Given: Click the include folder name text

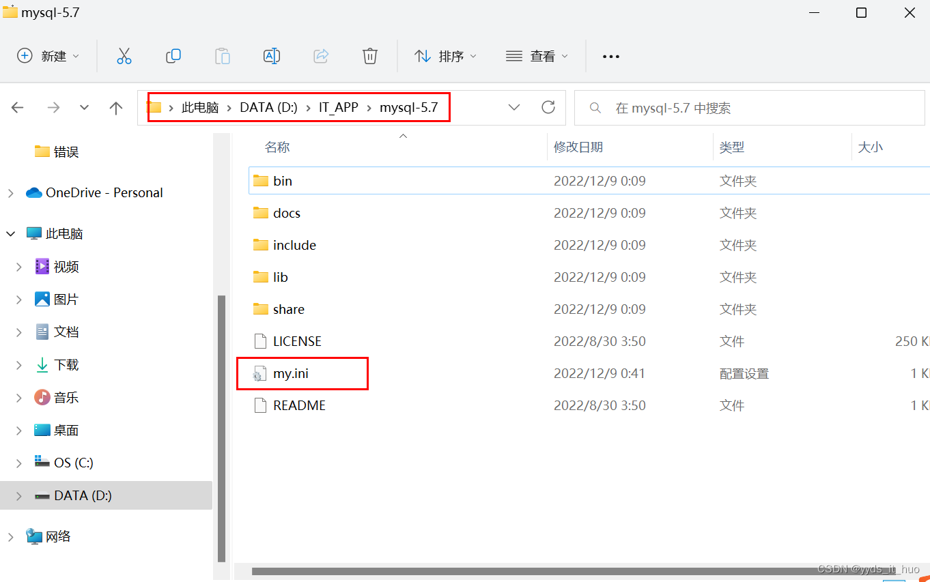Looking at the screenshot, I should point(294,245).
